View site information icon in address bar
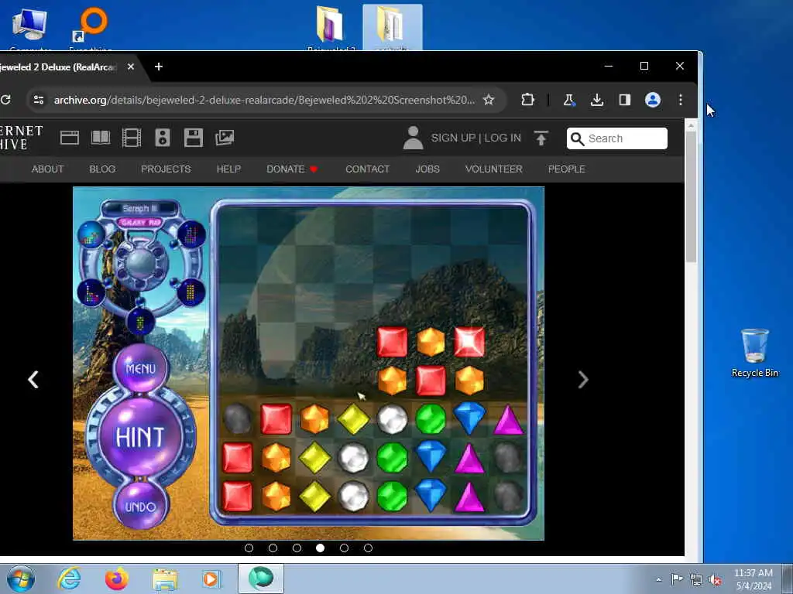This screenshot has width=793, height=594. (x=39, y=100)
